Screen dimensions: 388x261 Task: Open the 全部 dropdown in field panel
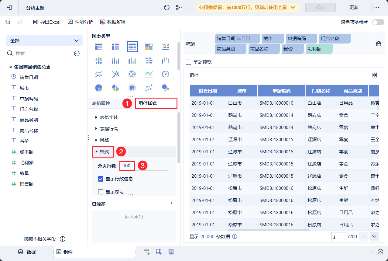tap(44, 40)
